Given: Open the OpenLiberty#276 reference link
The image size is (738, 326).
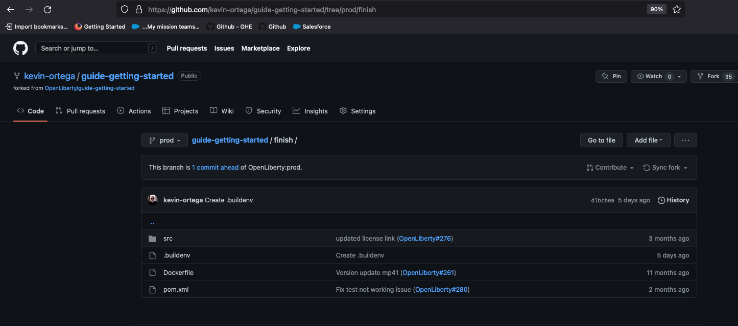Looking at the screenshot, I should 425,239.
